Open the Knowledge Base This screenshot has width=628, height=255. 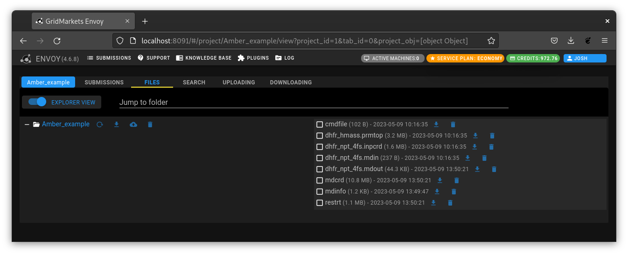204,58
